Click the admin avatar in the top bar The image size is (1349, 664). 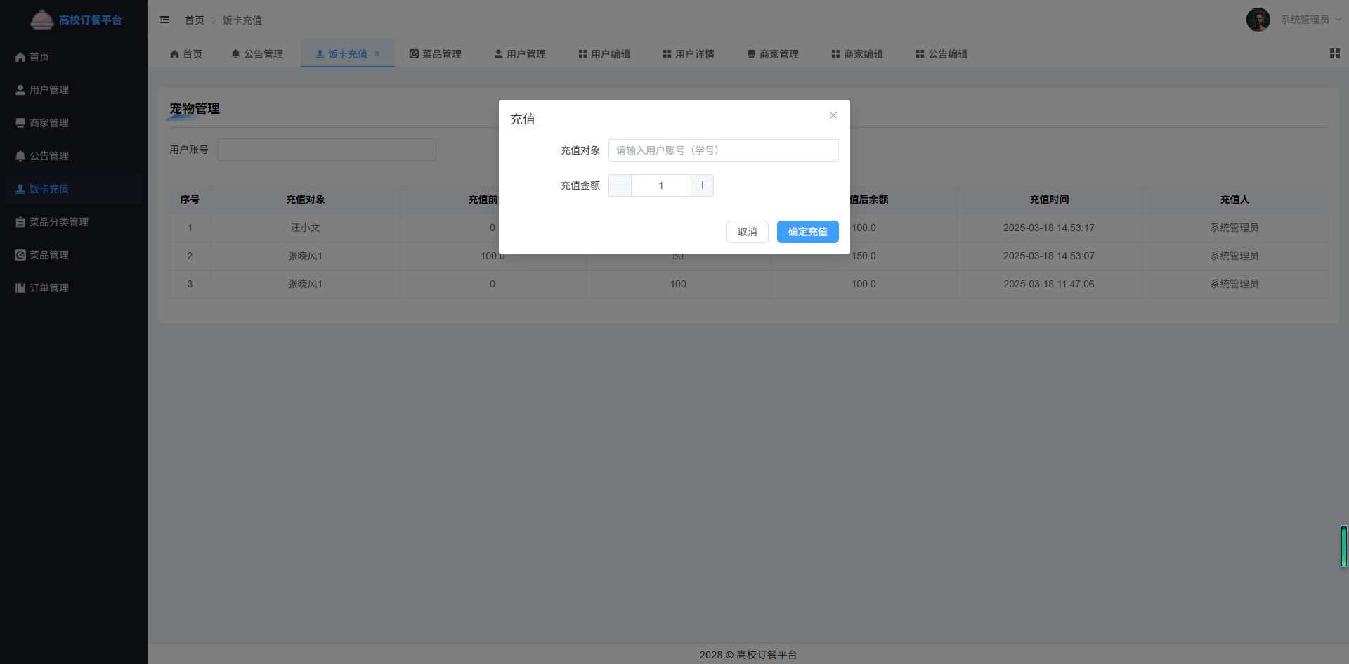[1258, 20]
